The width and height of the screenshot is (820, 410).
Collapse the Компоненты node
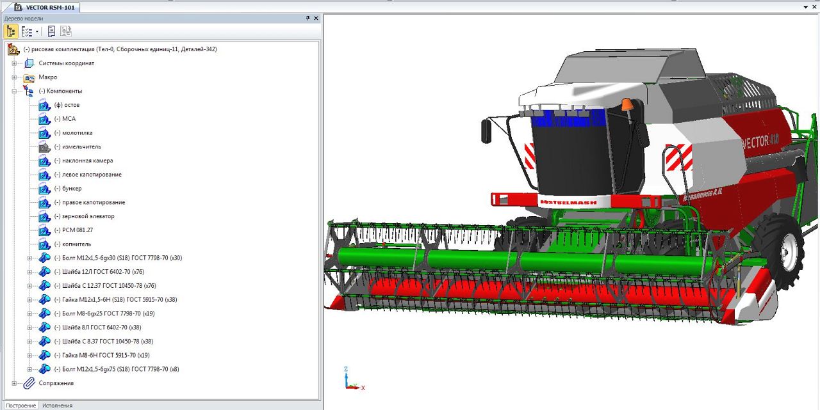[14, 91]
